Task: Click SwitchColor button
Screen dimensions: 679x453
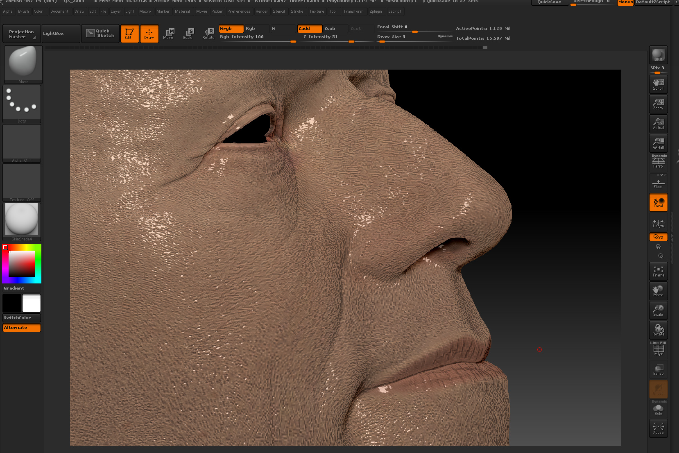Action: [x=22, y=318]
